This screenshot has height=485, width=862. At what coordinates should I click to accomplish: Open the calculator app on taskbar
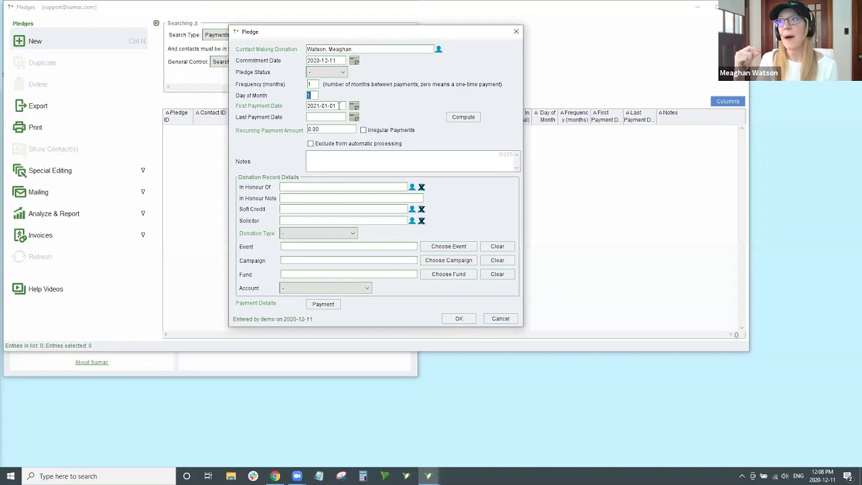click(363, 476)
